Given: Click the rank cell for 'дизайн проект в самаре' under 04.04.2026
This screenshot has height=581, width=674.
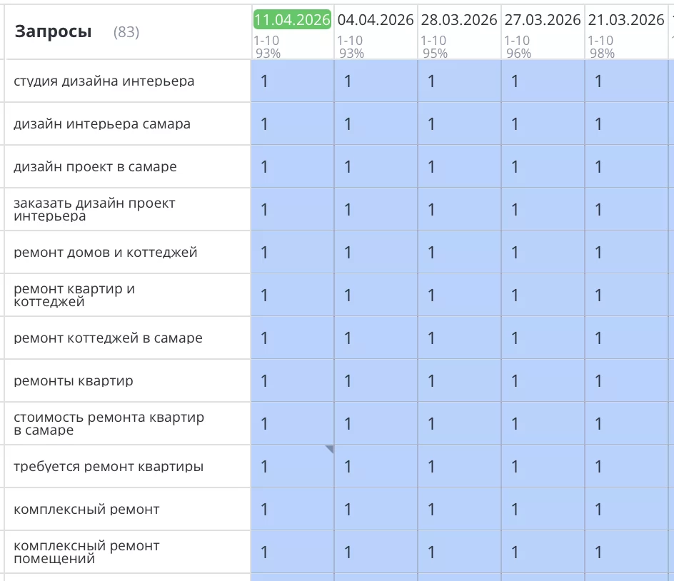Looking at the screenshot, I should (375, 166).
